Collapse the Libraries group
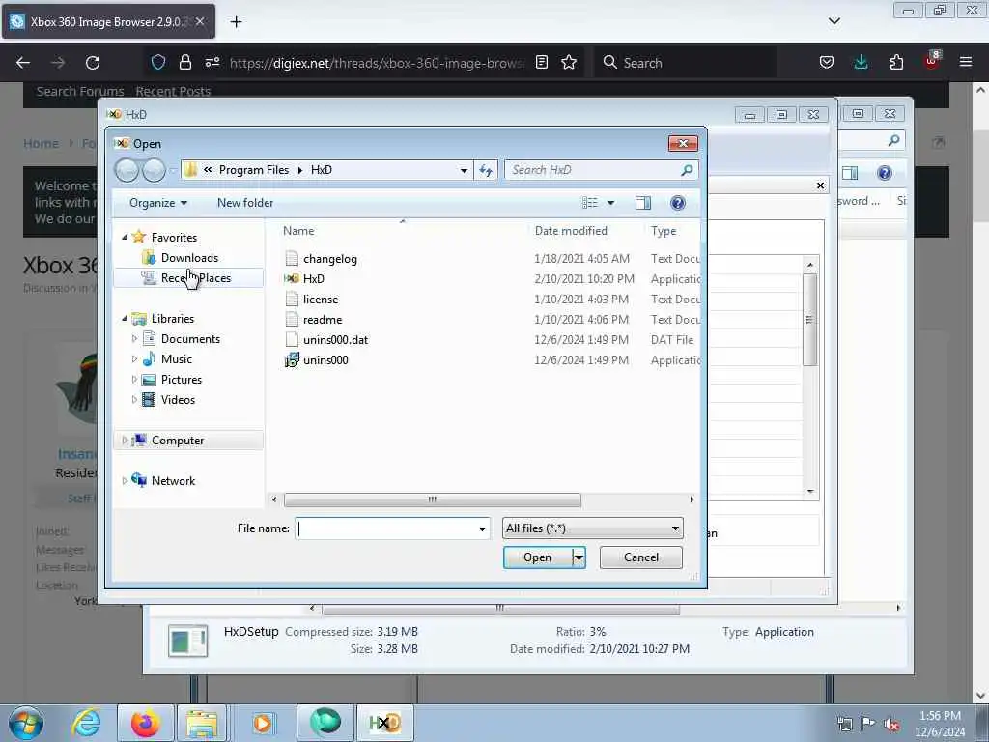The image size is (989, 742). pyautogui.click(x=125, y=319)
